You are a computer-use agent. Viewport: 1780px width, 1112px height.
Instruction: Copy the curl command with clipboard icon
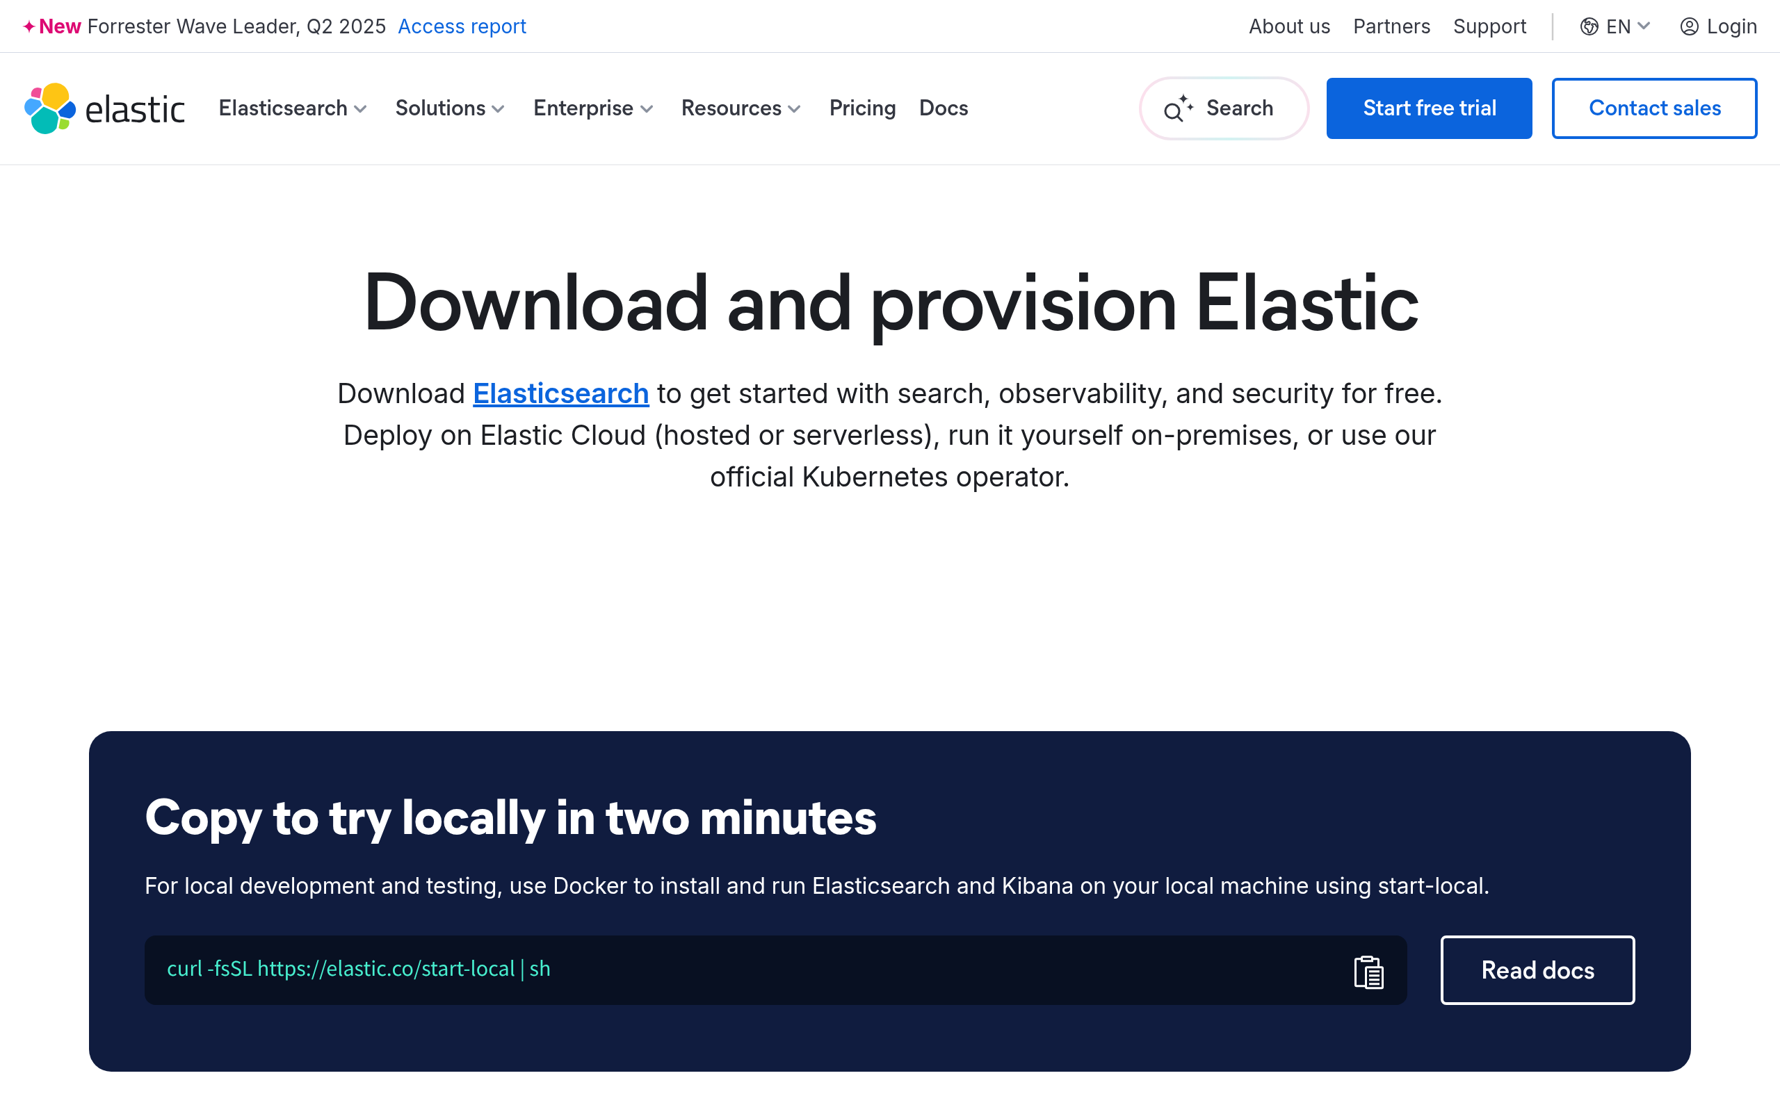click(x=1368, y=972)
